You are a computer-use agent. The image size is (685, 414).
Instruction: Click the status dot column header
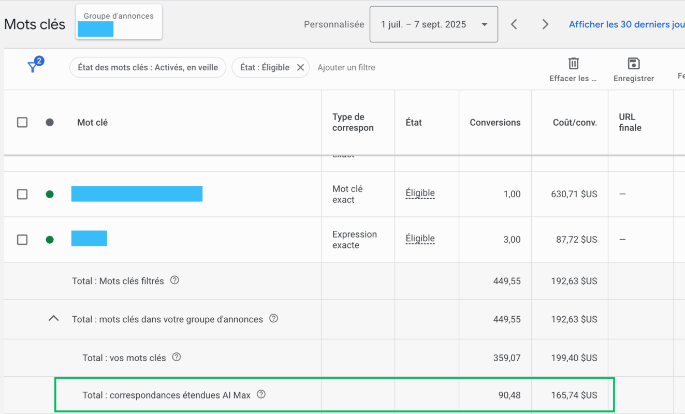(x=50, y=122)
